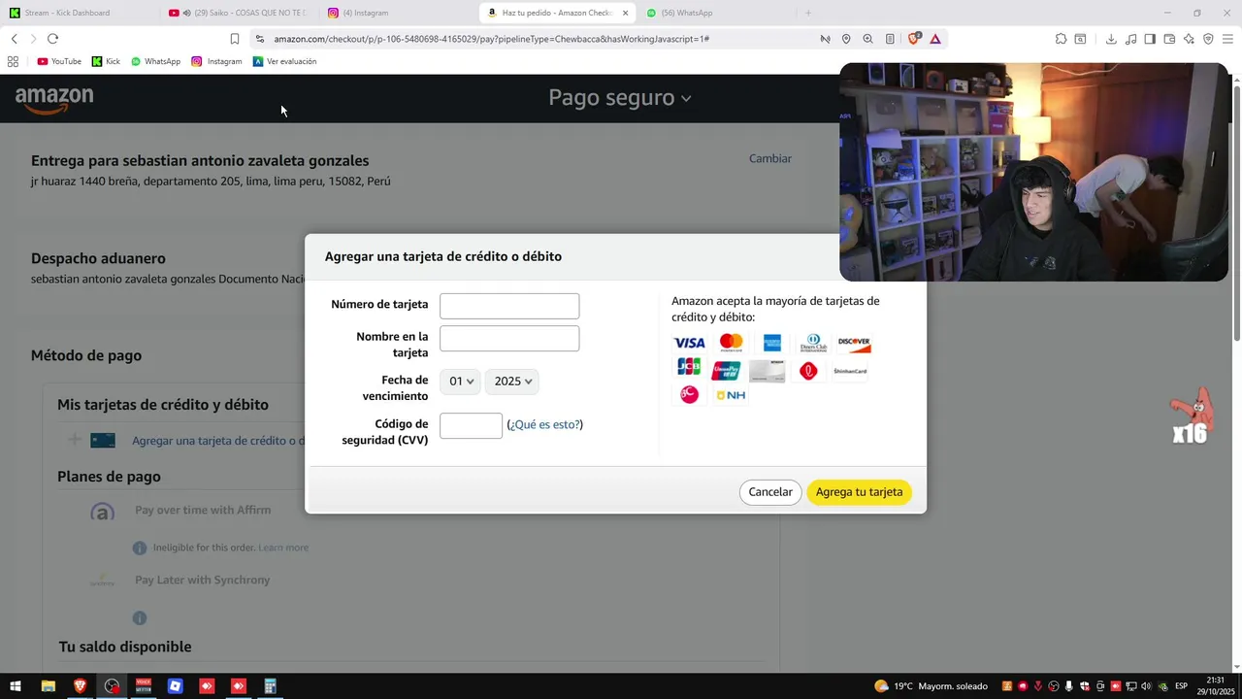The image size is (1242, 699).
Task: Open the Brave Wallet icon
Action: [x=1169, y=39]
